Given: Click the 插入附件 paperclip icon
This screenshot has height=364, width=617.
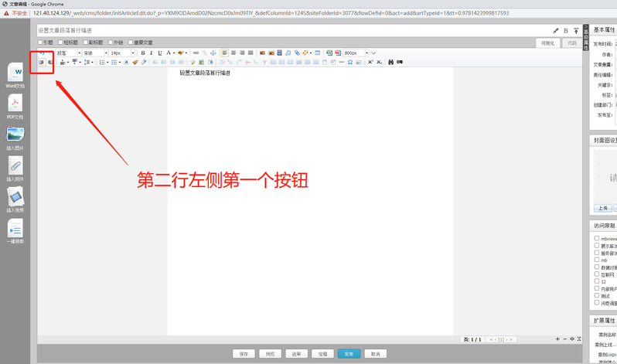Looking at the screenshot, I should 15,165.
